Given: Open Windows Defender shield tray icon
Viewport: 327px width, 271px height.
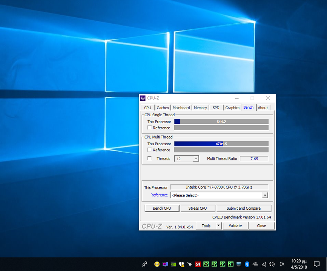Looking at the screenshot, I should click(x=181, y=264).
